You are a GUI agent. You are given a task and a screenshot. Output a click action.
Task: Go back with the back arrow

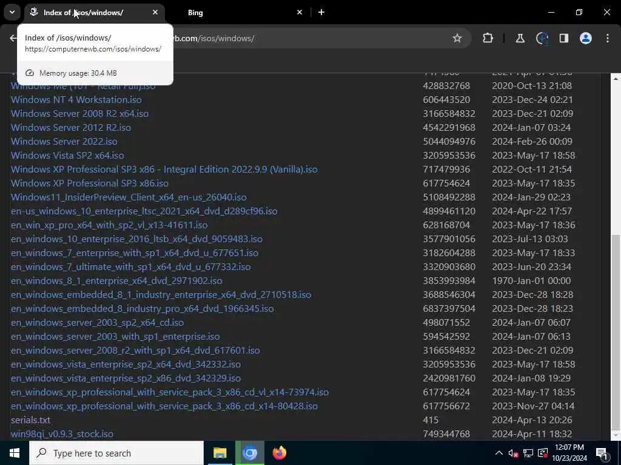click(13, 38)
